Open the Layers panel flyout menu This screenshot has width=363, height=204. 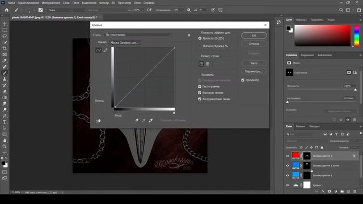[361, 126]
